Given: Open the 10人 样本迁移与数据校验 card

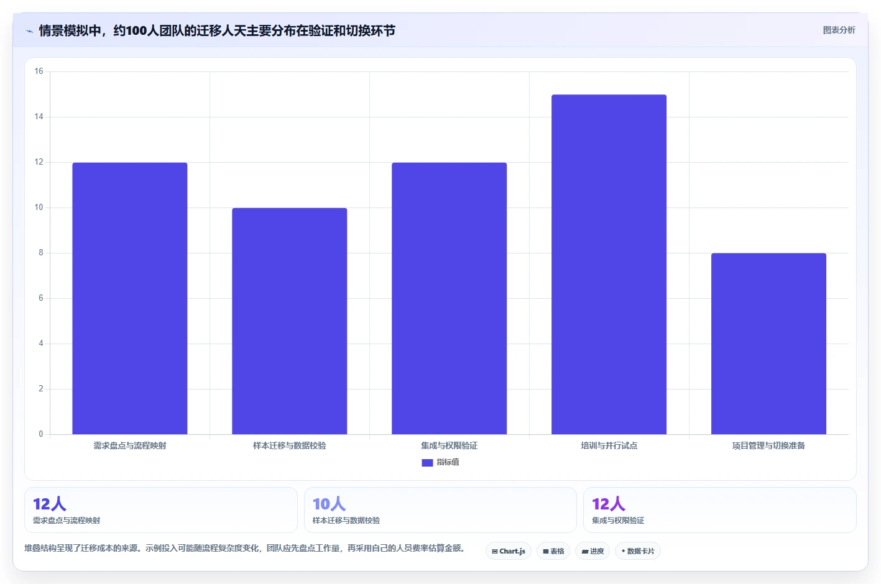Looking at the screenshot, I should (440, 510).
